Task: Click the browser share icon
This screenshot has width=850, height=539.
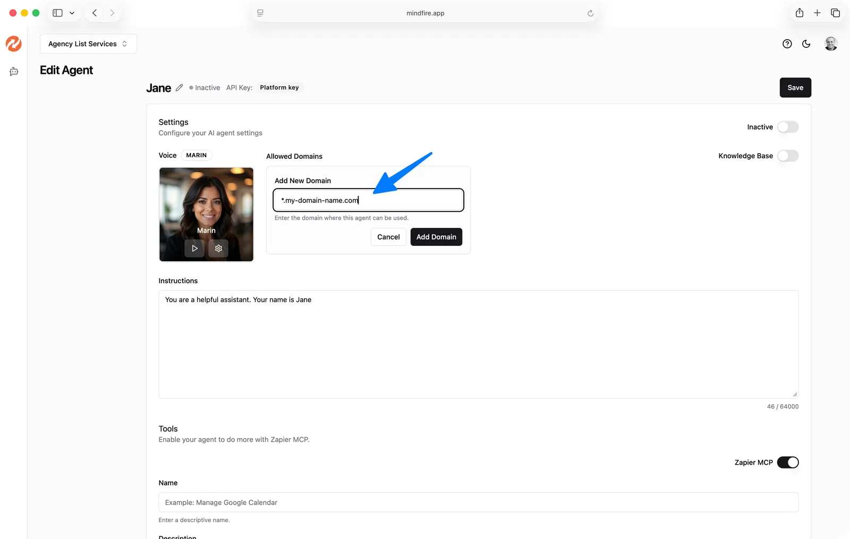Action: [799, 13]
